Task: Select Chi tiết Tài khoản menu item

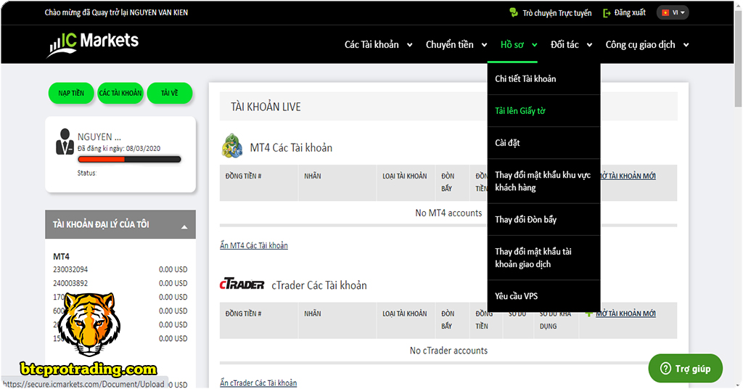Action: click(x=525, y=79)
